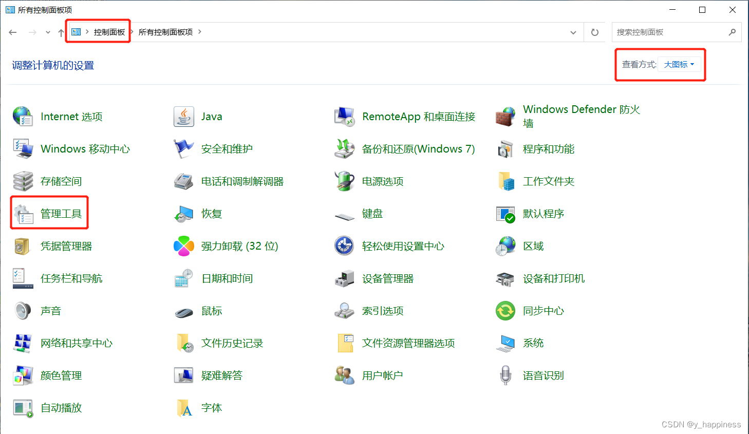Open the 默认程序 icon
749x434 pixels.
(505, 214)
